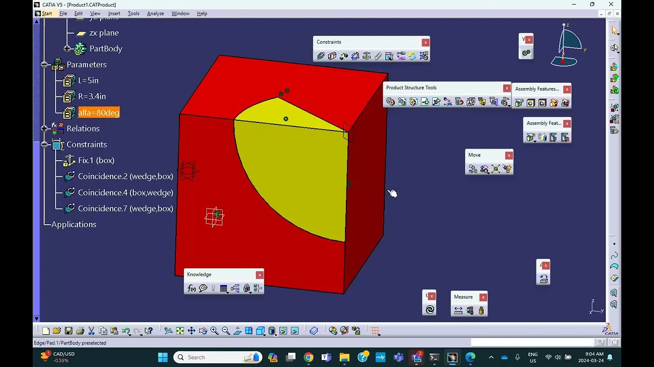Open Google Chrome from the taskbar

click(x=309, y=357)
